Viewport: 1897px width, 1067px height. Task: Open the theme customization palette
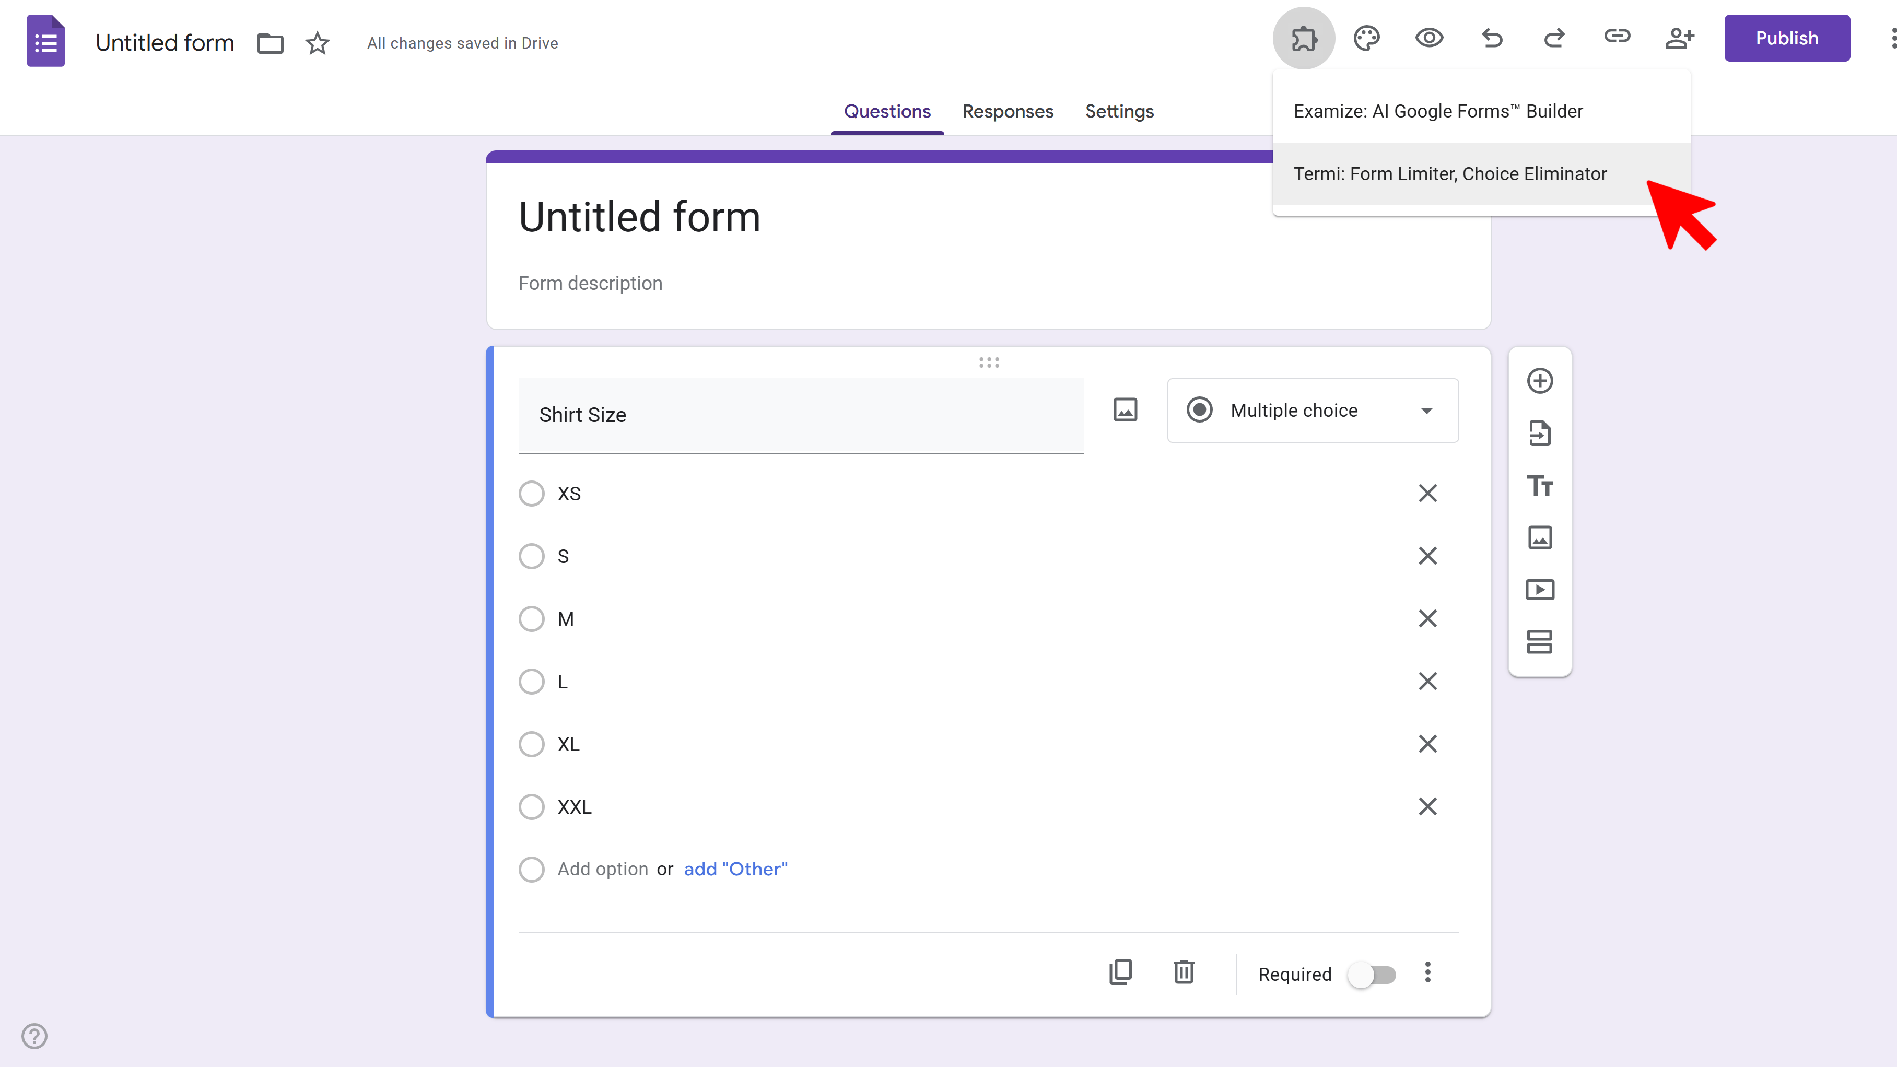coord(1366,38)
